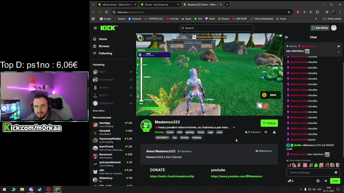Open the hamburger sidebar menu
Viewport: 344px width, 193px height.
coord(95,28)
